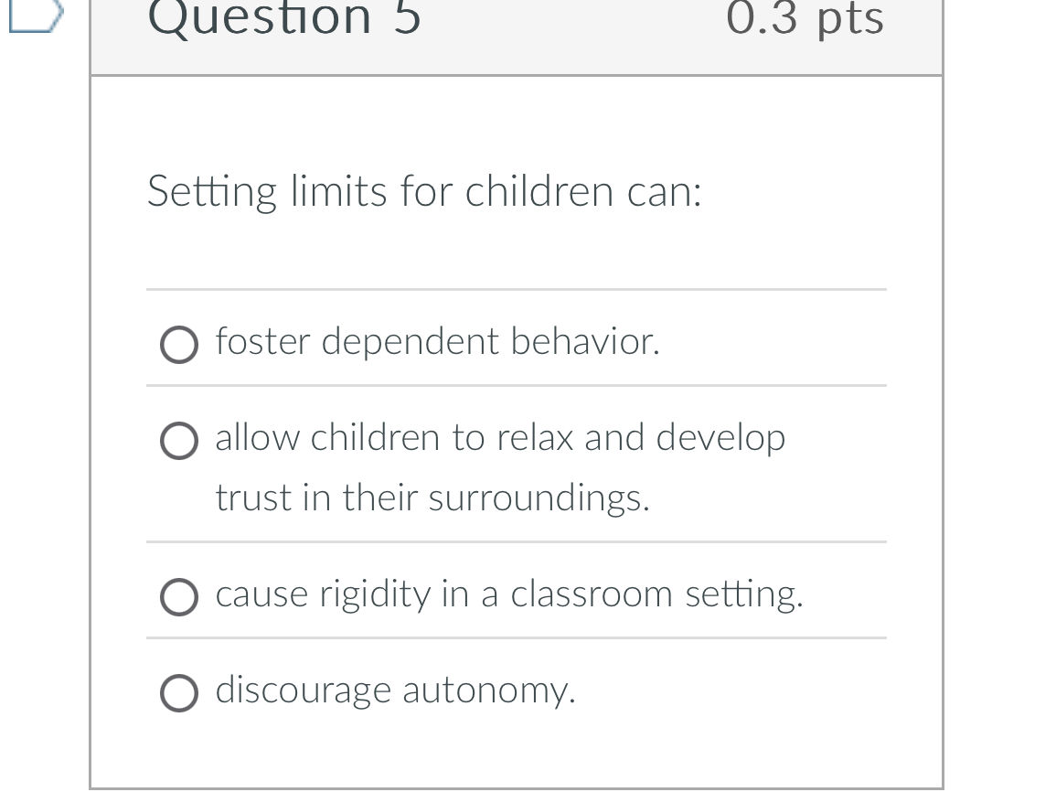1056x792 pixels.
Task: Click 'trust in their surroundings.' second answer line
Action: 432,499
